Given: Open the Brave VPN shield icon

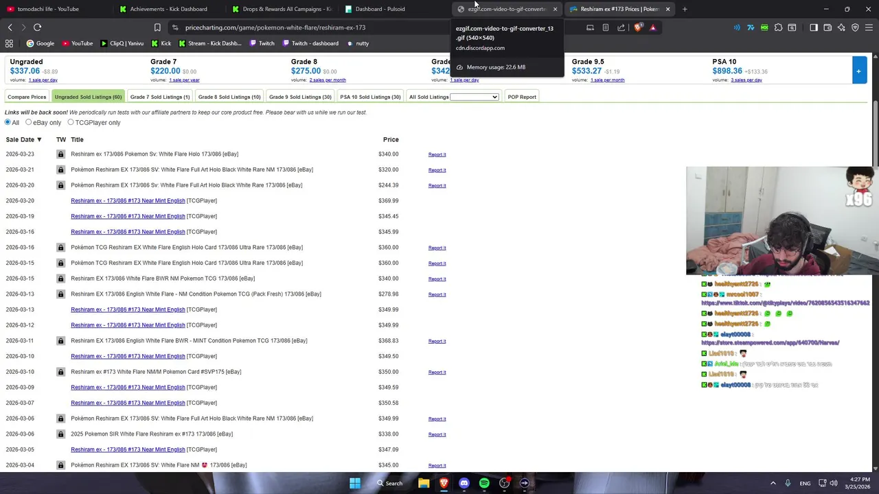Looking at the screenshot, I should tap(855, 27).
